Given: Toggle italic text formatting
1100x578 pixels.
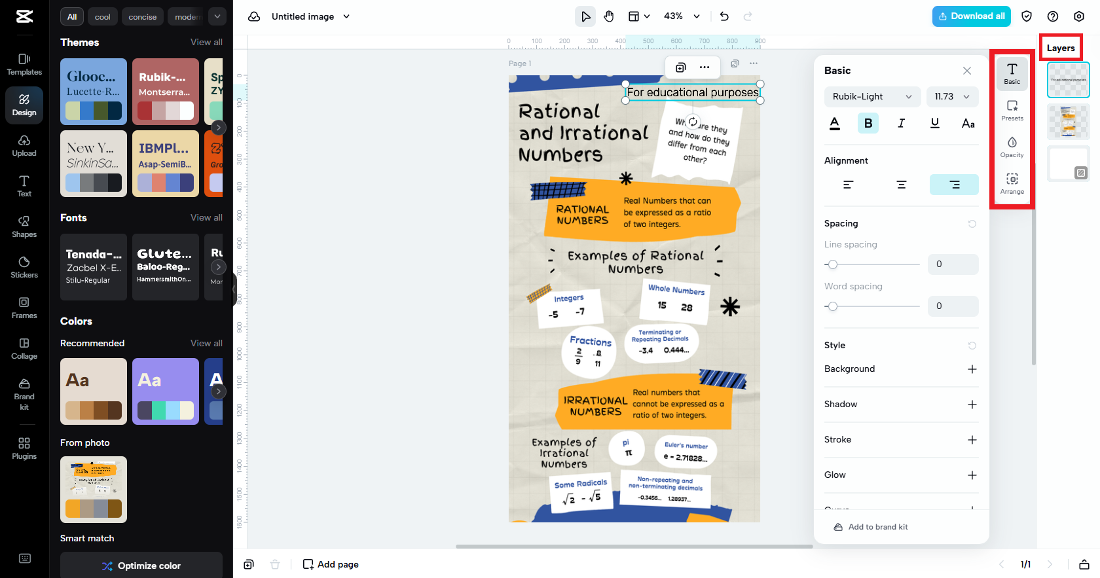Looking at the screenshot, I should (x=901, y=123).
